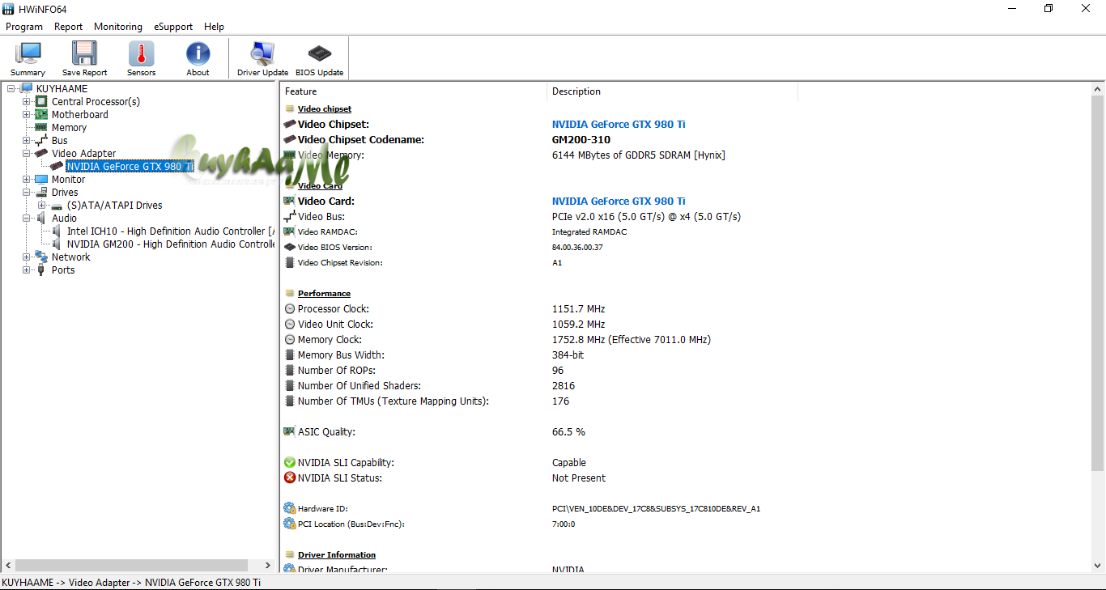Select the 2816 unified shaders value
1106x590 pixels.
pyautogui.click(x=564, y=385)
